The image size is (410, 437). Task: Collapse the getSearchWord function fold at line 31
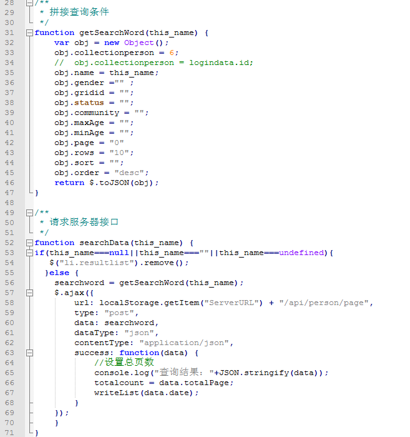coord(29,33)
